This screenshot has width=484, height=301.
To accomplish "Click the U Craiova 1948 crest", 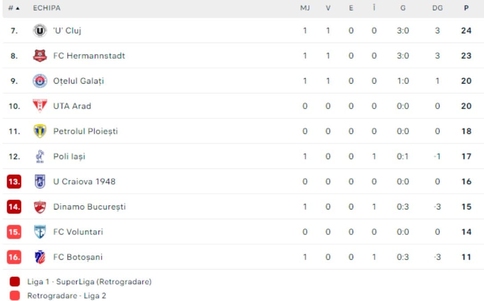I will (x=40, y=181).
